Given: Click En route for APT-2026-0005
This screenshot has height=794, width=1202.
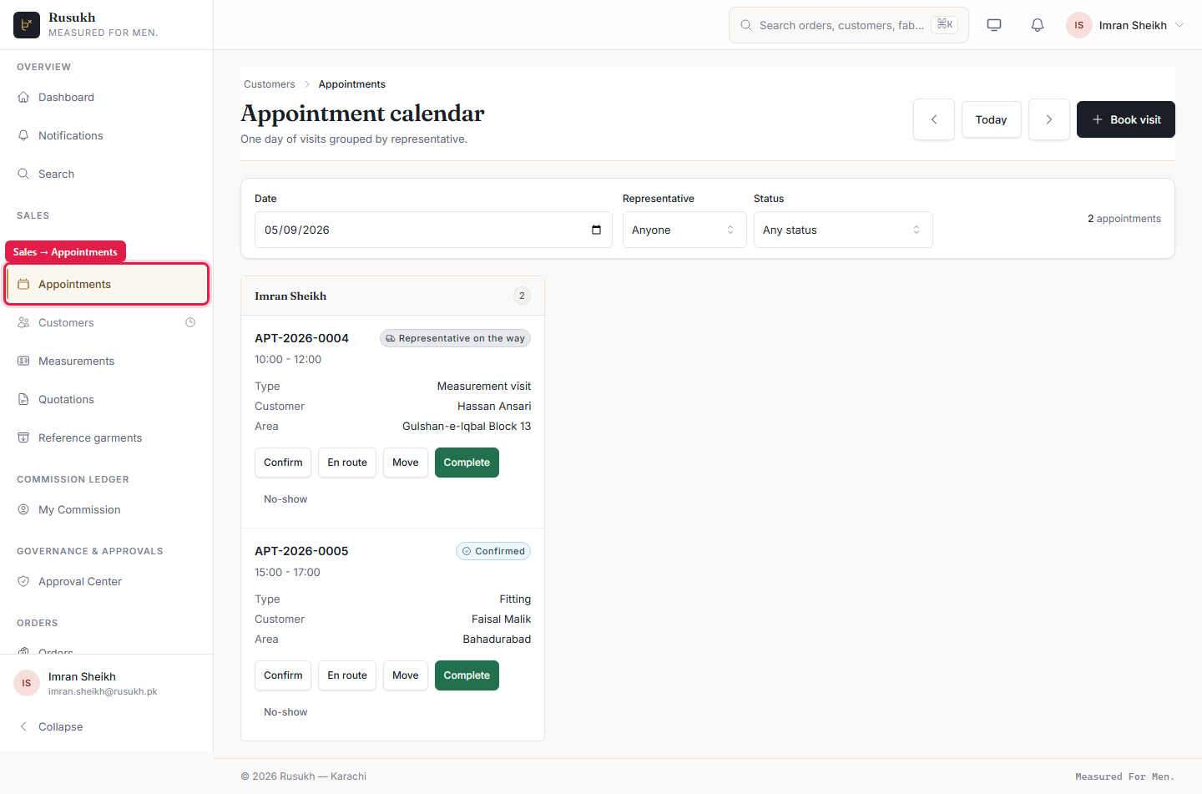Looking at the screenshot, I should tap(347, 675).
